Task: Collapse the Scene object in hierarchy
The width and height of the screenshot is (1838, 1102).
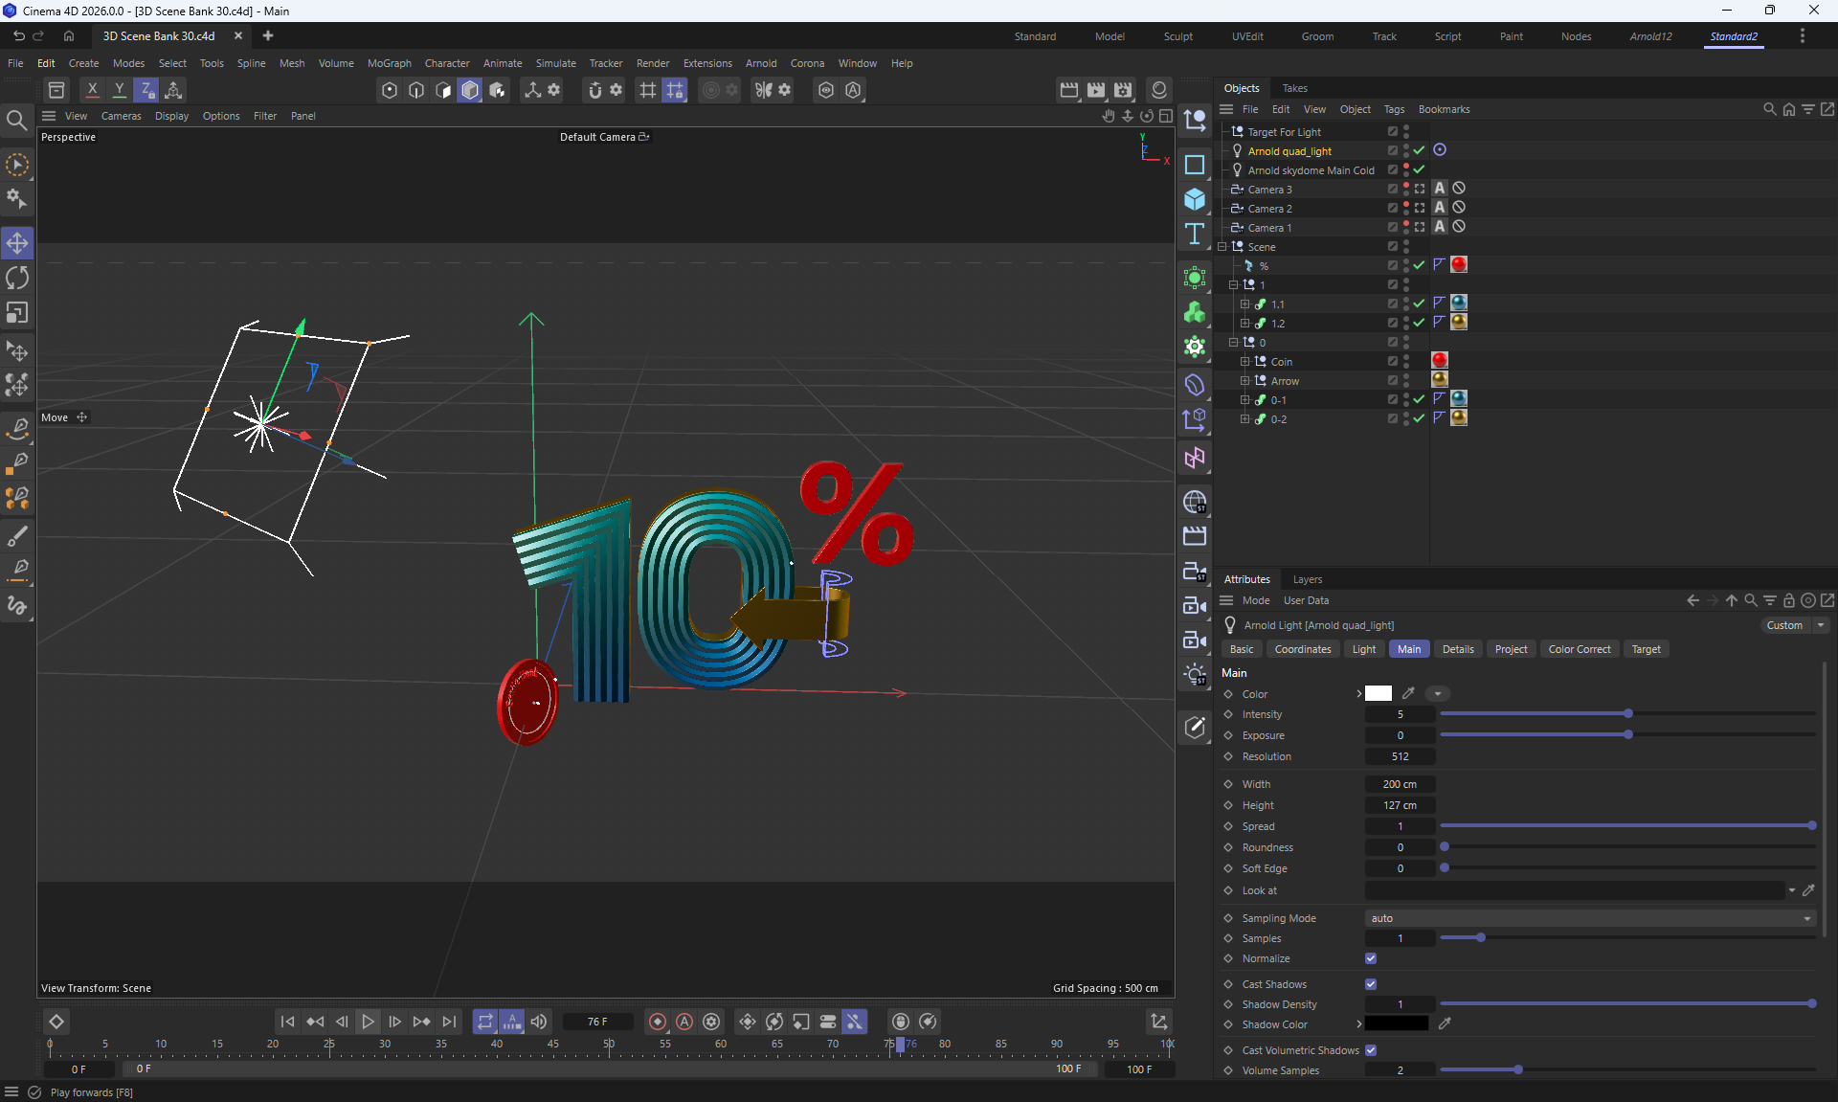Action: (1222, 247)
